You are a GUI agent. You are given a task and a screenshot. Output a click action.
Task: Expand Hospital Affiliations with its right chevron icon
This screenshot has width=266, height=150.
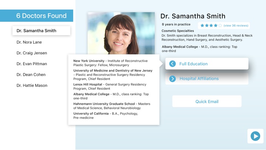(x=173, y=79)
